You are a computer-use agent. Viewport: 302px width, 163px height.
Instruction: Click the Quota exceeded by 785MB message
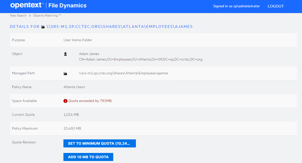pyautogui.click(x=90, y=101)
